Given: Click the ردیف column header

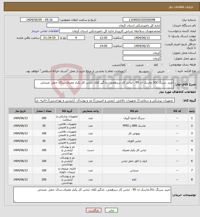Looking at the screenshot, I should click(192, 111).
